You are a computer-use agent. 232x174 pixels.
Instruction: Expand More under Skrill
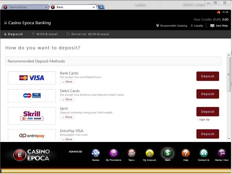(x=67, y=117)
